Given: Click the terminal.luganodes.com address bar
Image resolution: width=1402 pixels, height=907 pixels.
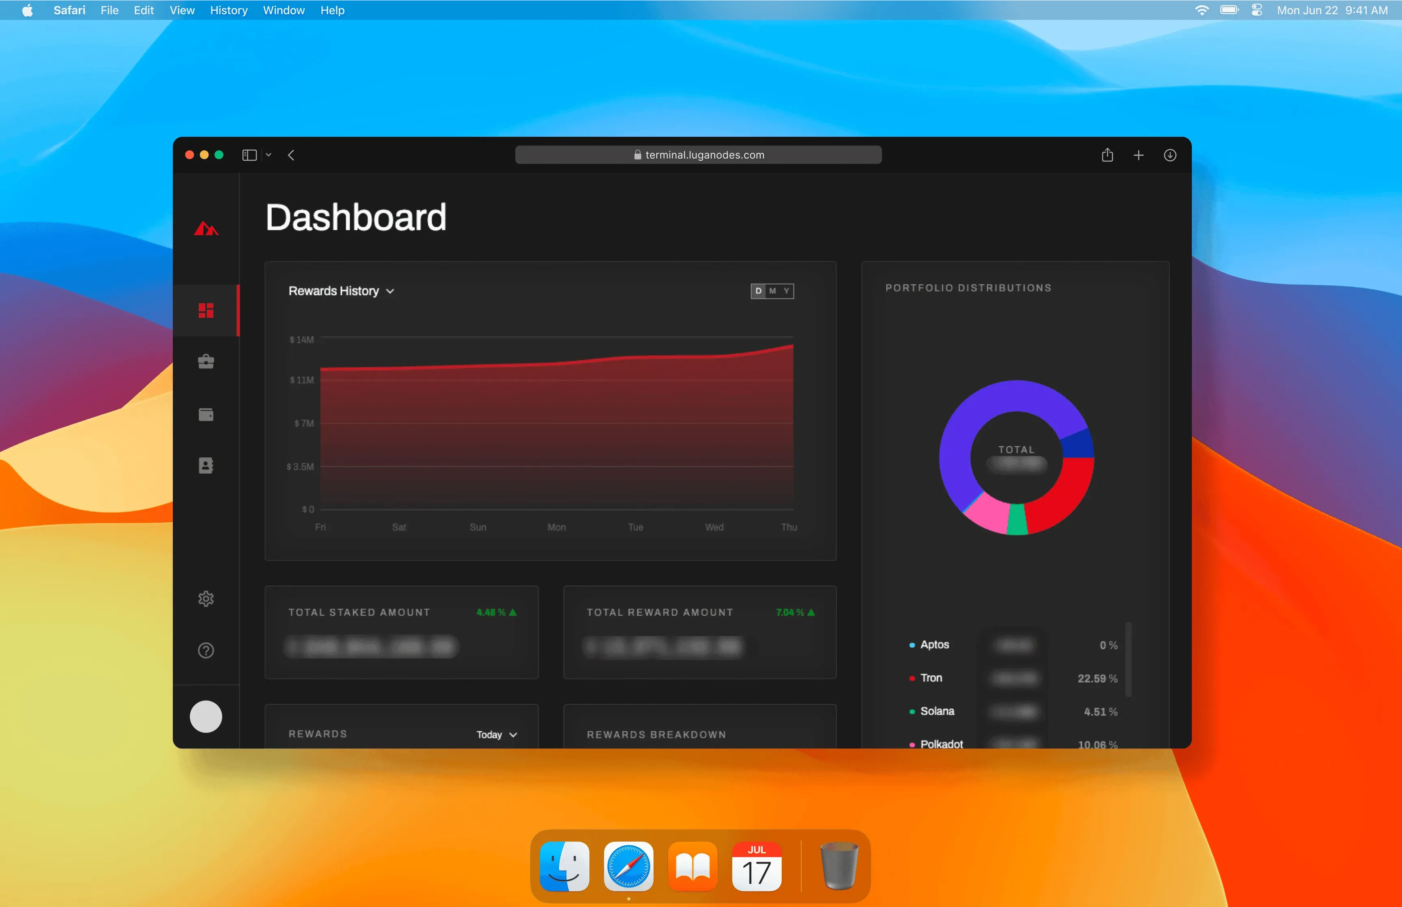Looking at the screenshot, I should (x=698, y=155).
